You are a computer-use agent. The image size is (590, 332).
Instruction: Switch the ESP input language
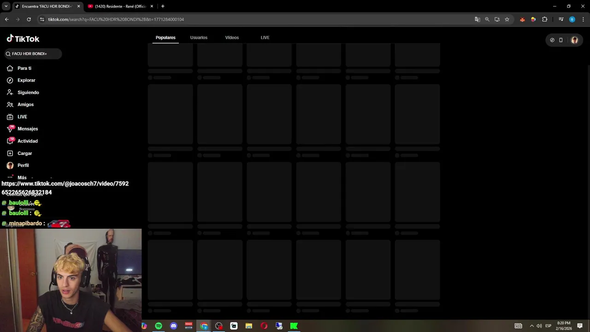[548, 326]
